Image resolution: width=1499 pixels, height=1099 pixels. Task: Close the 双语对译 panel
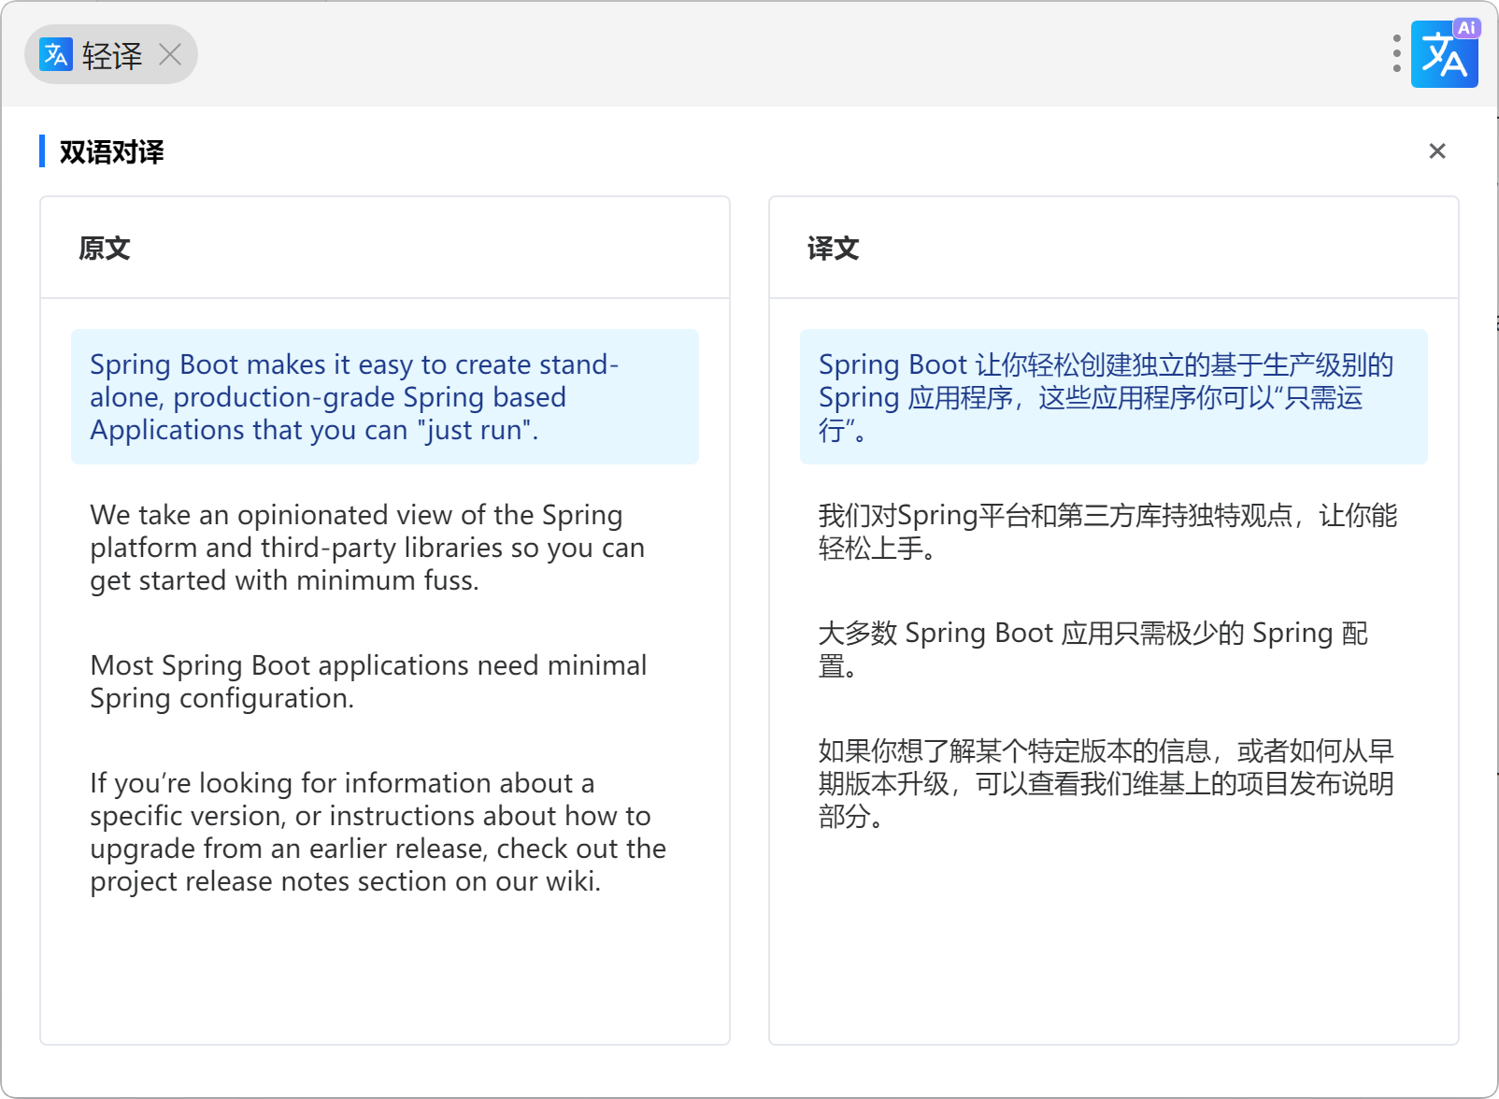click(1437, 151)
